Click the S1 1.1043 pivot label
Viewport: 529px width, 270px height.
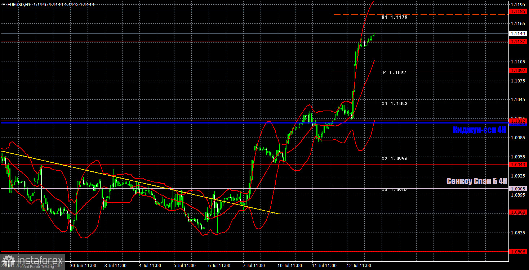click(x=394, y=103)
